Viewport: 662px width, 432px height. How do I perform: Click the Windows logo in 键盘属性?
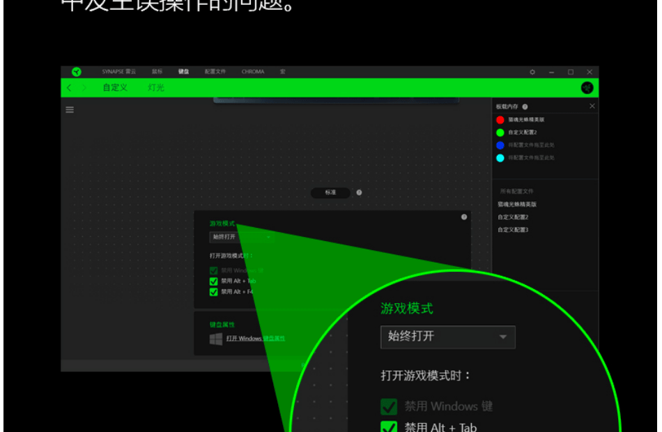(216, 339)
